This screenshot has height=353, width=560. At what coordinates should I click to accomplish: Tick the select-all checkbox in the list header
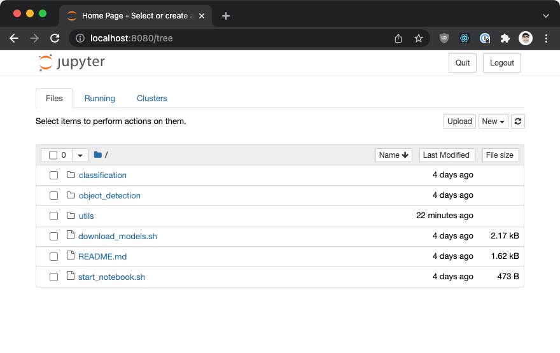[53, 155]
